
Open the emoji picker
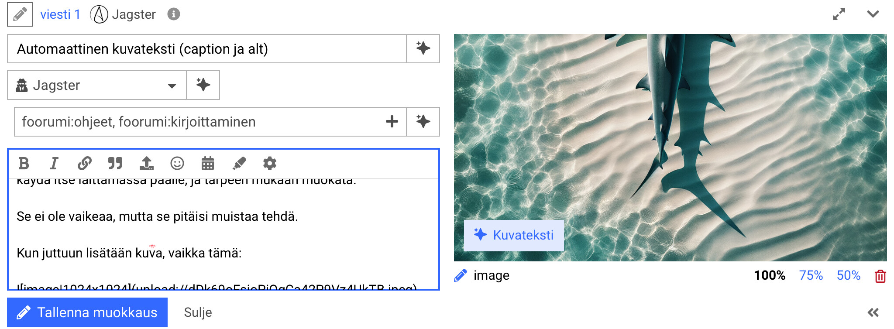click(177, 164)
